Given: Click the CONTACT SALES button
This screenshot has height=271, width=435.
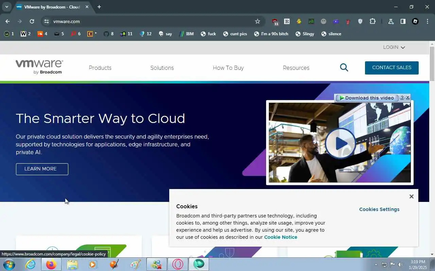Looking at the screenshot, I should pos(392,68).
